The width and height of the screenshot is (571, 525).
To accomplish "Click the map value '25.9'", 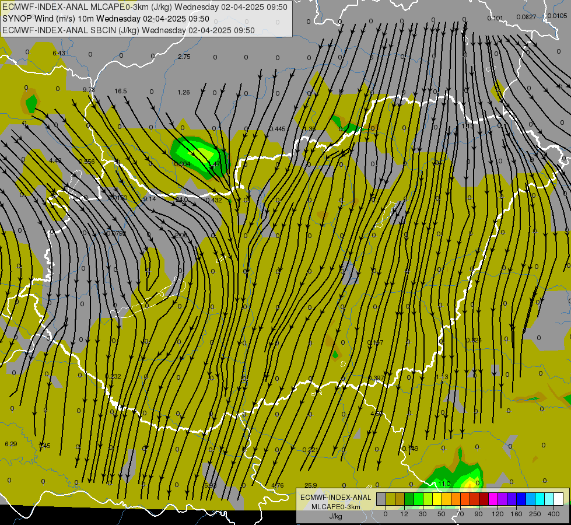I will tap(311, 486).
